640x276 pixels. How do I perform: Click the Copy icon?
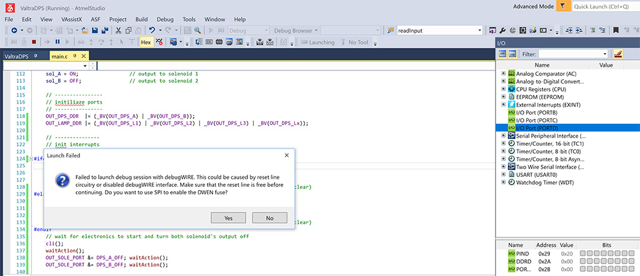pyautogui.click(x=129, y=30)
